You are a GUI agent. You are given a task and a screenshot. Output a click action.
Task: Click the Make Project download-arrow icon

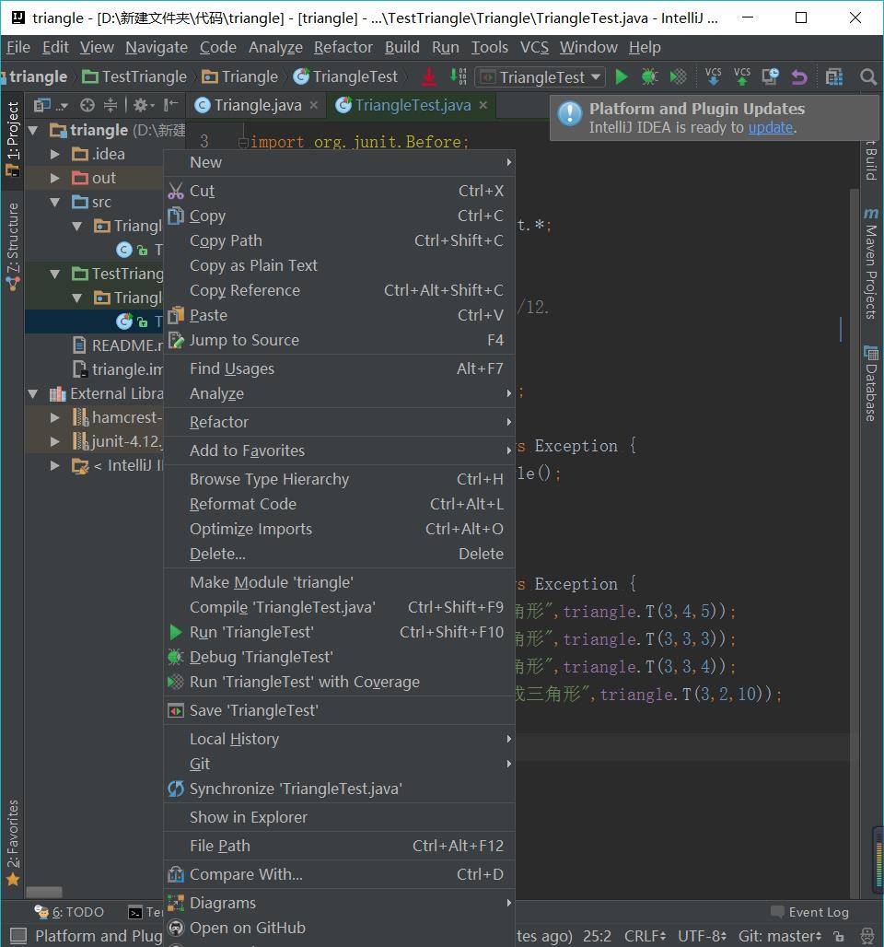[429, 76]
